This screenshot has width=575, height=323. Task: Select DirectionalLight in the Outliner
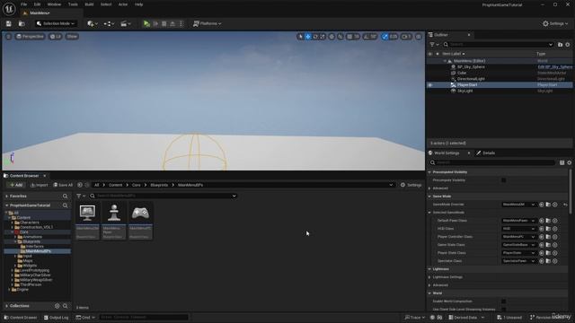[471, 79]
